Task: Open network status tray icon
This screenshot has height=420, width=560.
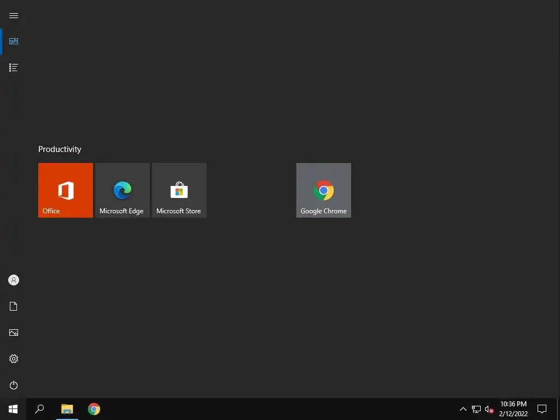Action: 476,409
